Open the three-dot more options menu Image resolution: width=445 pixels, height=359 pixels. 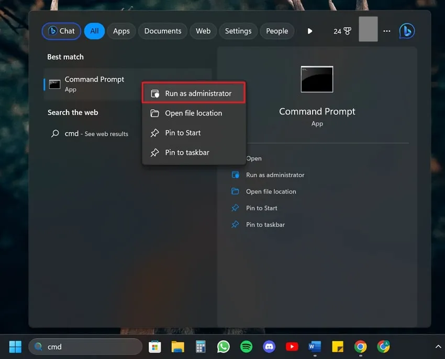pyautogui.click(x=387, y=31)
